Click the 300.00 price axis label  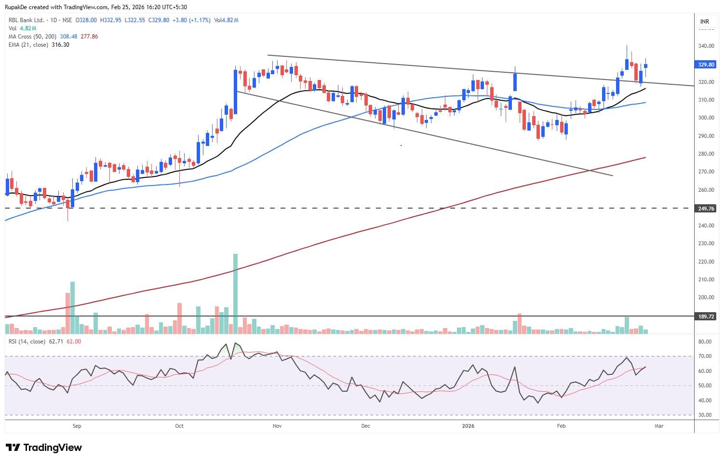[x=706, y=118]
